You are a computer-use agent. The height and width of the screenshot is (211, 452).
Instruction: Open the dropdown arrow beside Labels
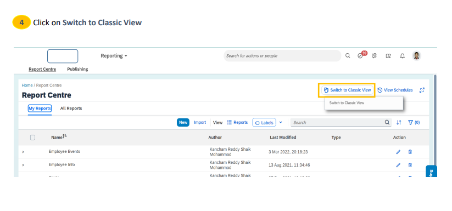click(281, 122)
